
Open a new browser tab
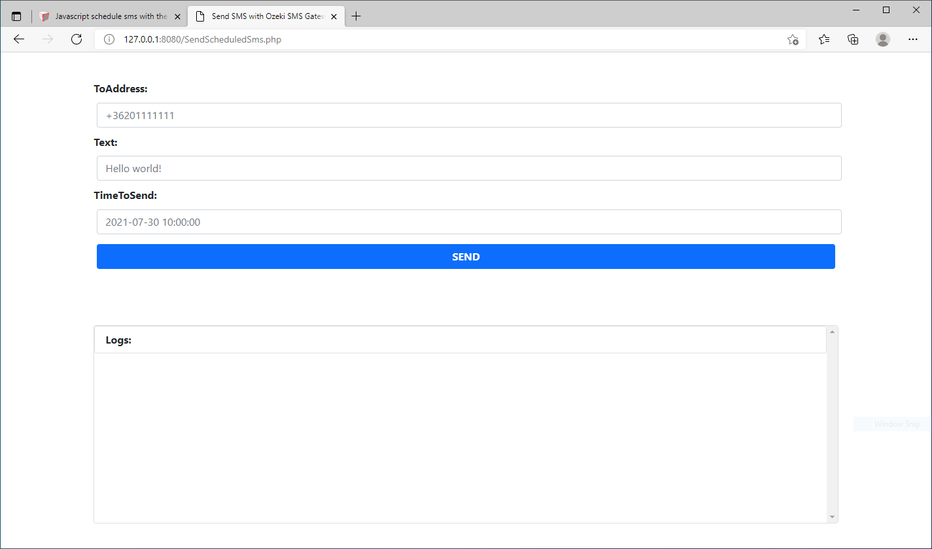356,16
